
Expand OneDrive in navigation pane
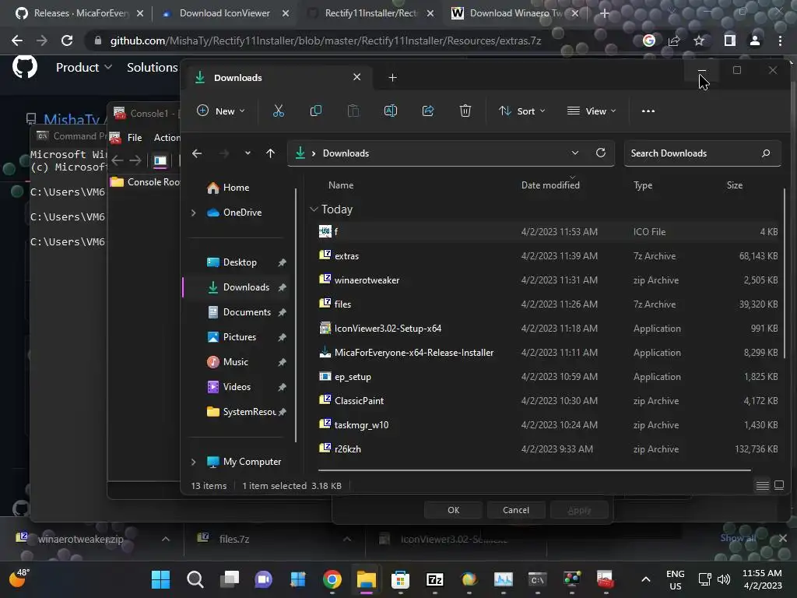193,213
